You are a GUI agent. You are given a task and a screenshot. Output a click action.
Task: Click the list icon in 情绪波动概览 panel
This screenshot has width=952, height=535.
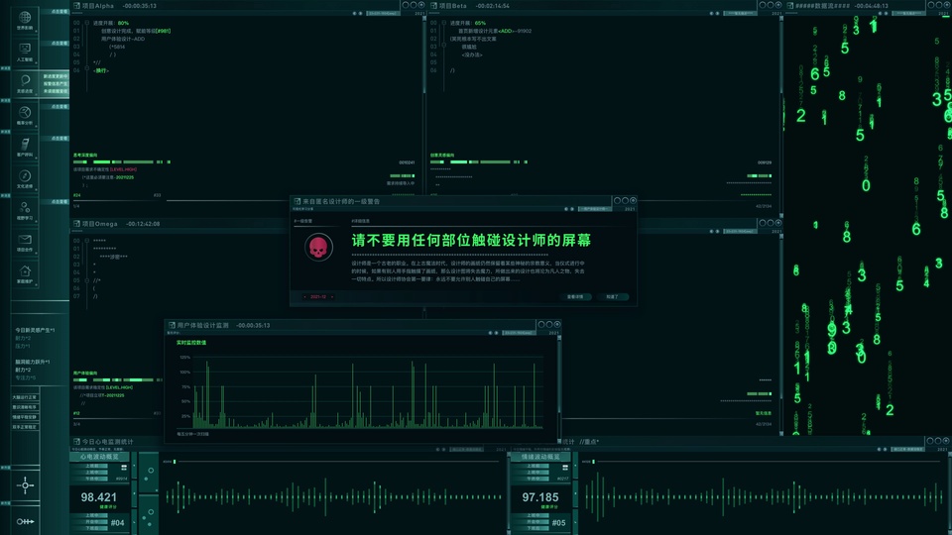pyautogui.click(x=565, y=468)
